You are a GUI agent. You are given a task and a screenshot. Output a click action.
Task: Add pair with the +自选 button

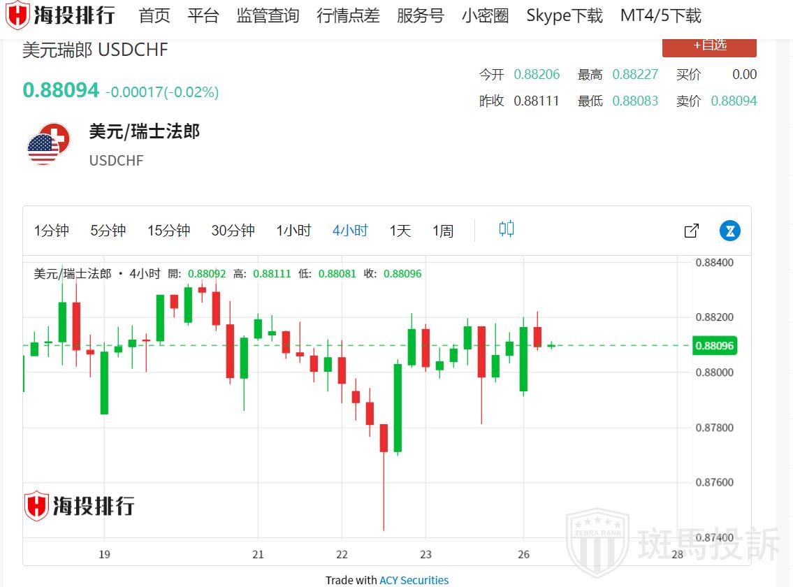pos(709,45)
